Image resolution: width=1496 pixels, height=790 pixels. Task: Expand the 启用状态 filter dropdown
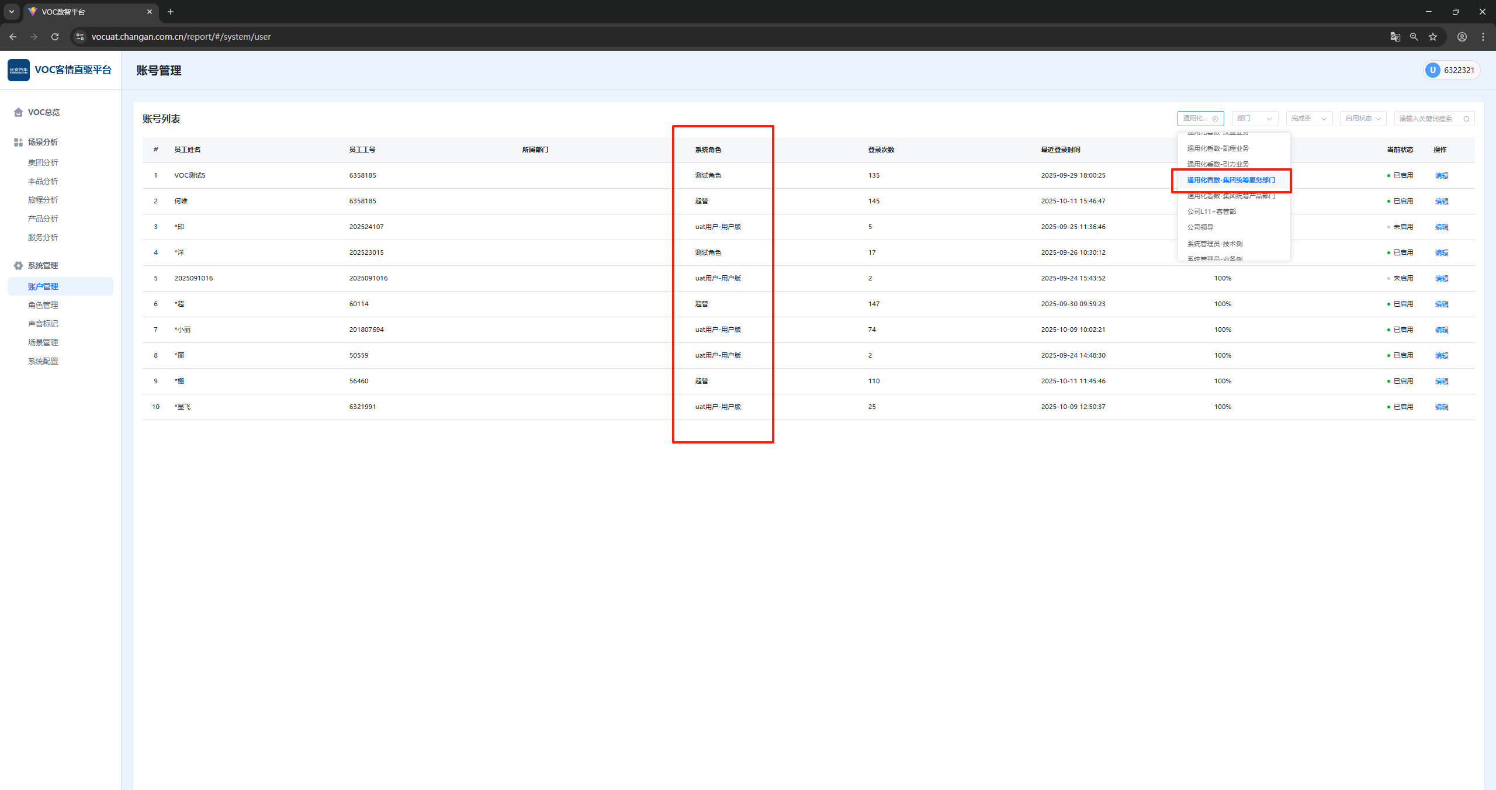click(1363, 119)
